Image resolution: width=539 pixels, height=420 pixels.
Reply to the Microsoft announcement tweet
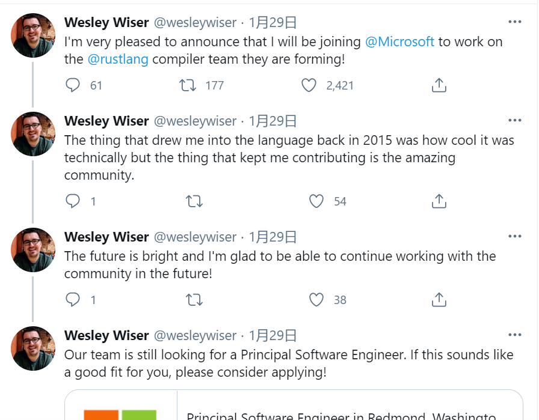pos(73,85)
